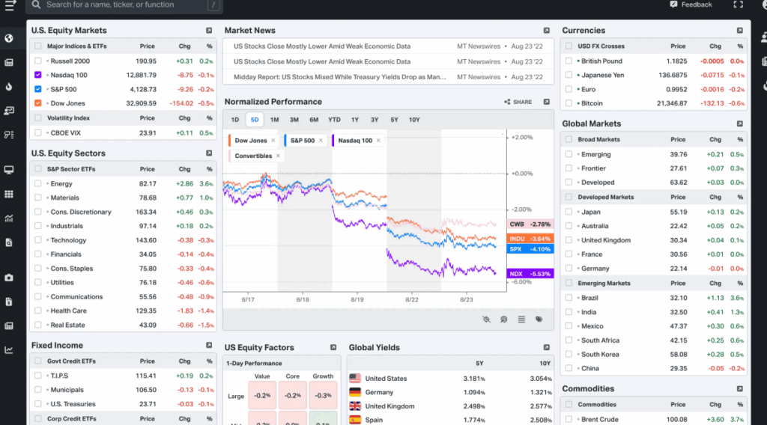Click the Feedback button
This screenshot has height=425, width=767.
pyautogui.click(x=691, y=4)
